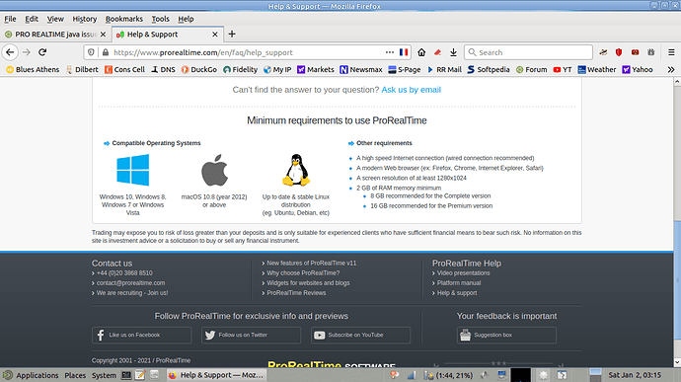Screen dimensions: 681x382
Task: Click Follow us on Twitter button
Action: [251, 335]
